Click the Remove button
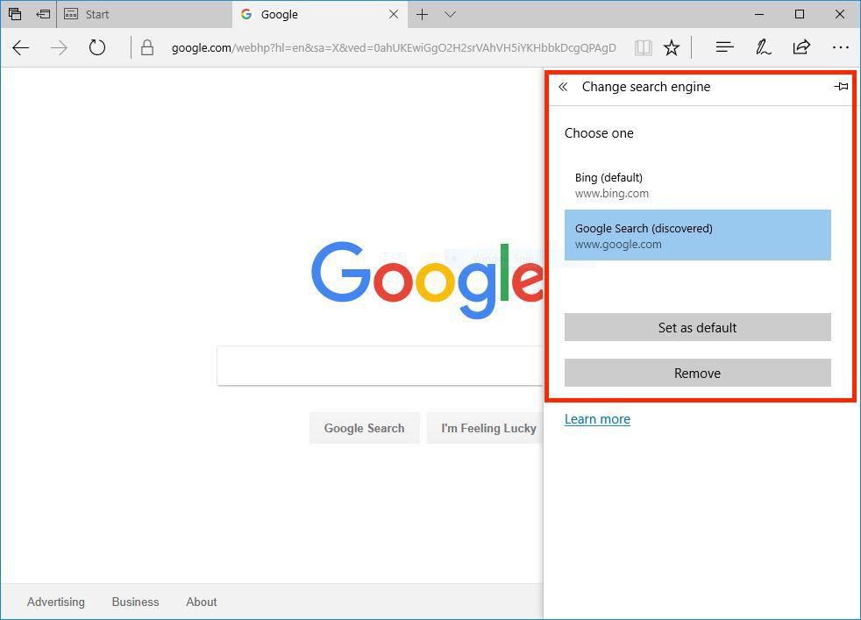 pyautogui.click(x=697, y=373)
